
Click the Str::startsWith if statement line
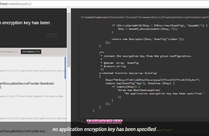click(x=160, y=25)
